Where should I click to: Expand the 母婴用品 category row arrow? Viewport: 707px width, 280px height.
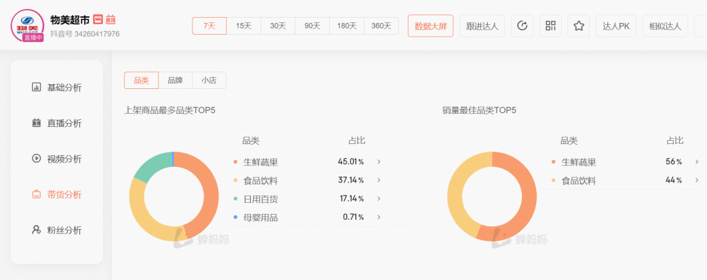tap(379, 217)
